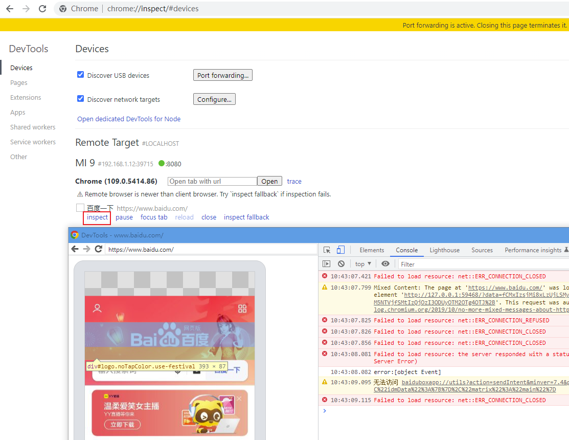Open the top JavaScript context dropdown
The image size is (569, 440).
[363, 264]
